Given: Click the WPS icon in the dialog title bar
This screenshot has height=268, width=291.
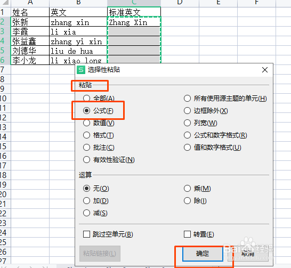Looking at the screenshot, I should point(81,70).
